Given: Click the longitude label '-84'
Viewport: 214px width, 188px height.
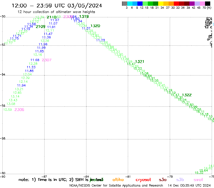Looking at the screenshot, I should point(86,176).
